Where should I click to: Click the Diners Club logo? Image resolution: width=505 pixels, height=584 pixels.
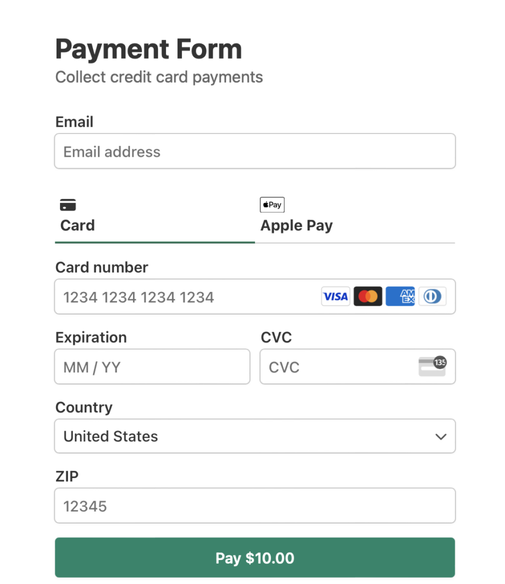(433, 297)
